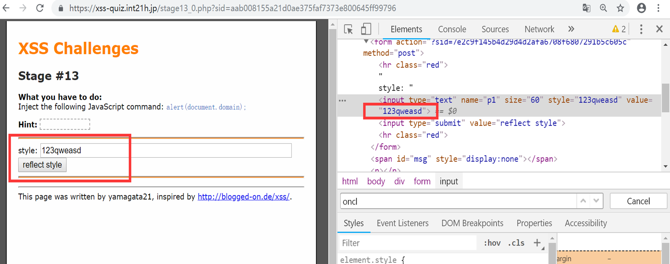Viewport: 670px width, 264px height.
Task: Open Chrome's three-dot menu
Action: tap(659, 8)
